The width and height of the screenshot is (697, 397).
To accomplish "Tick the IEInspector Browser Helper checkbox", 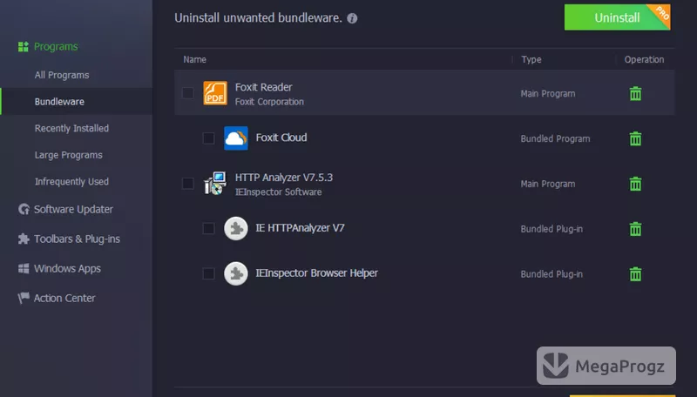I will coord(208,273).
